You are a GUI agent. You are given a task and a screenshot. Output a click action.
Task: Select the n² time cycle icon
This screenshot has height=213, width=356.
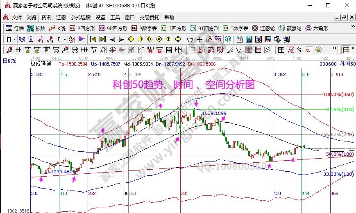(93, 49)
